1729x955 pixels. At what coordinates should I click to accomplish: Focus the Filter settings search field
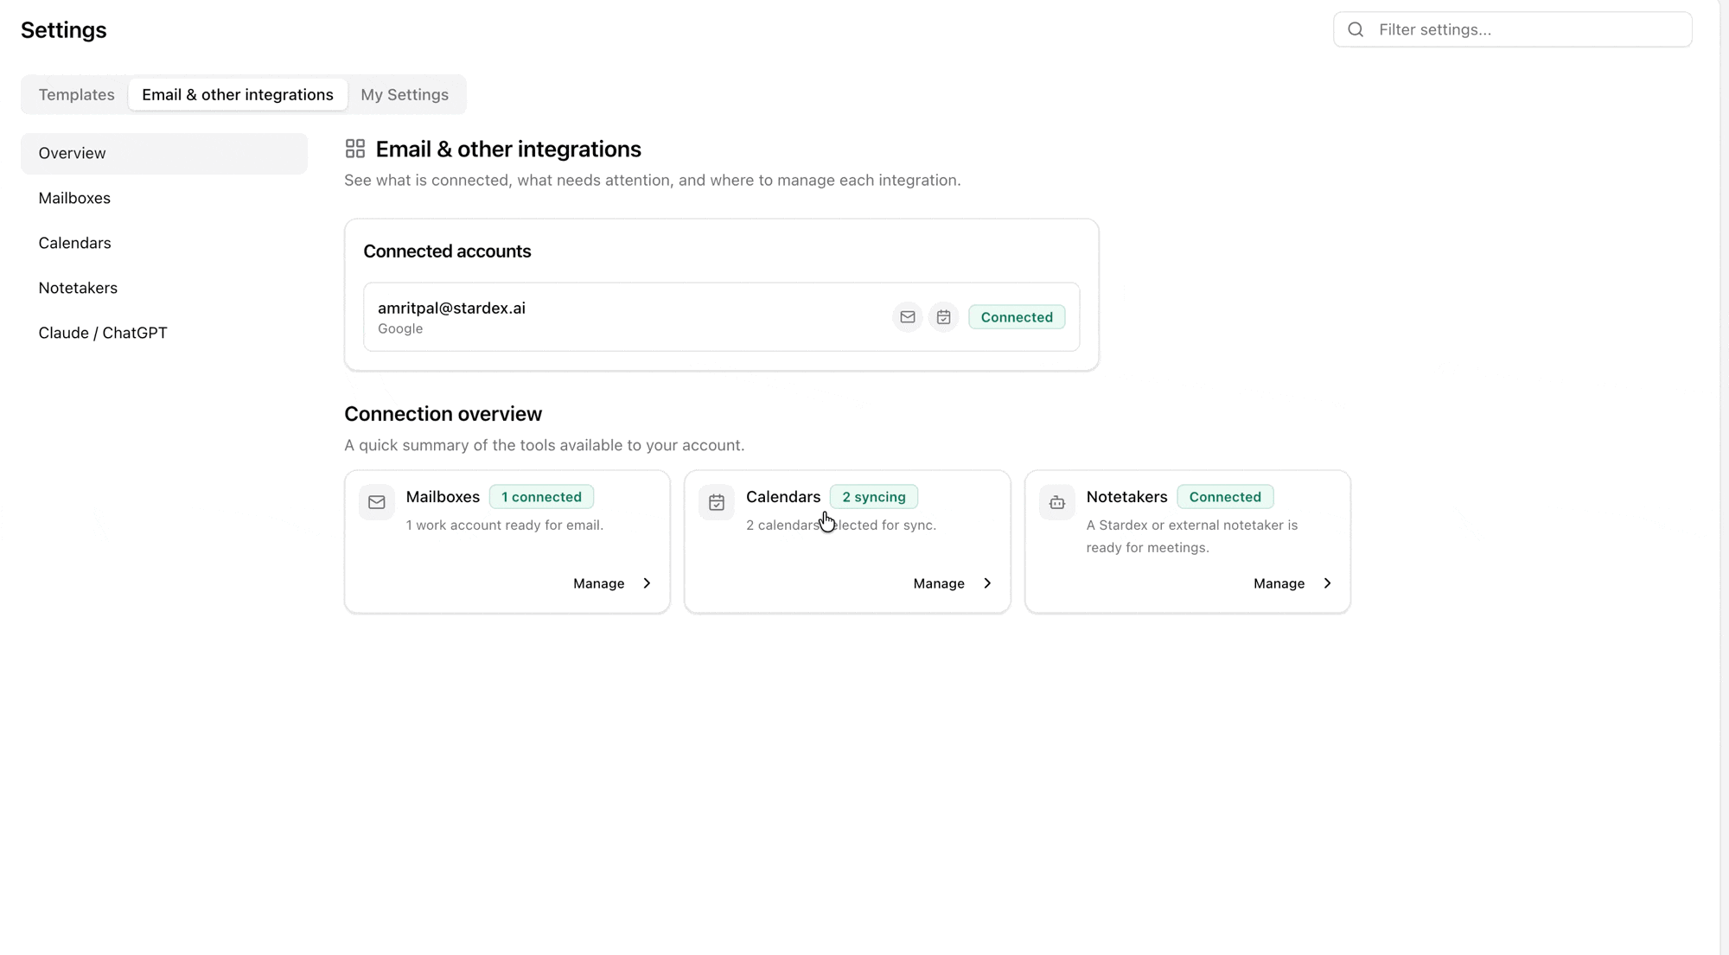(x=1512, y=29)
